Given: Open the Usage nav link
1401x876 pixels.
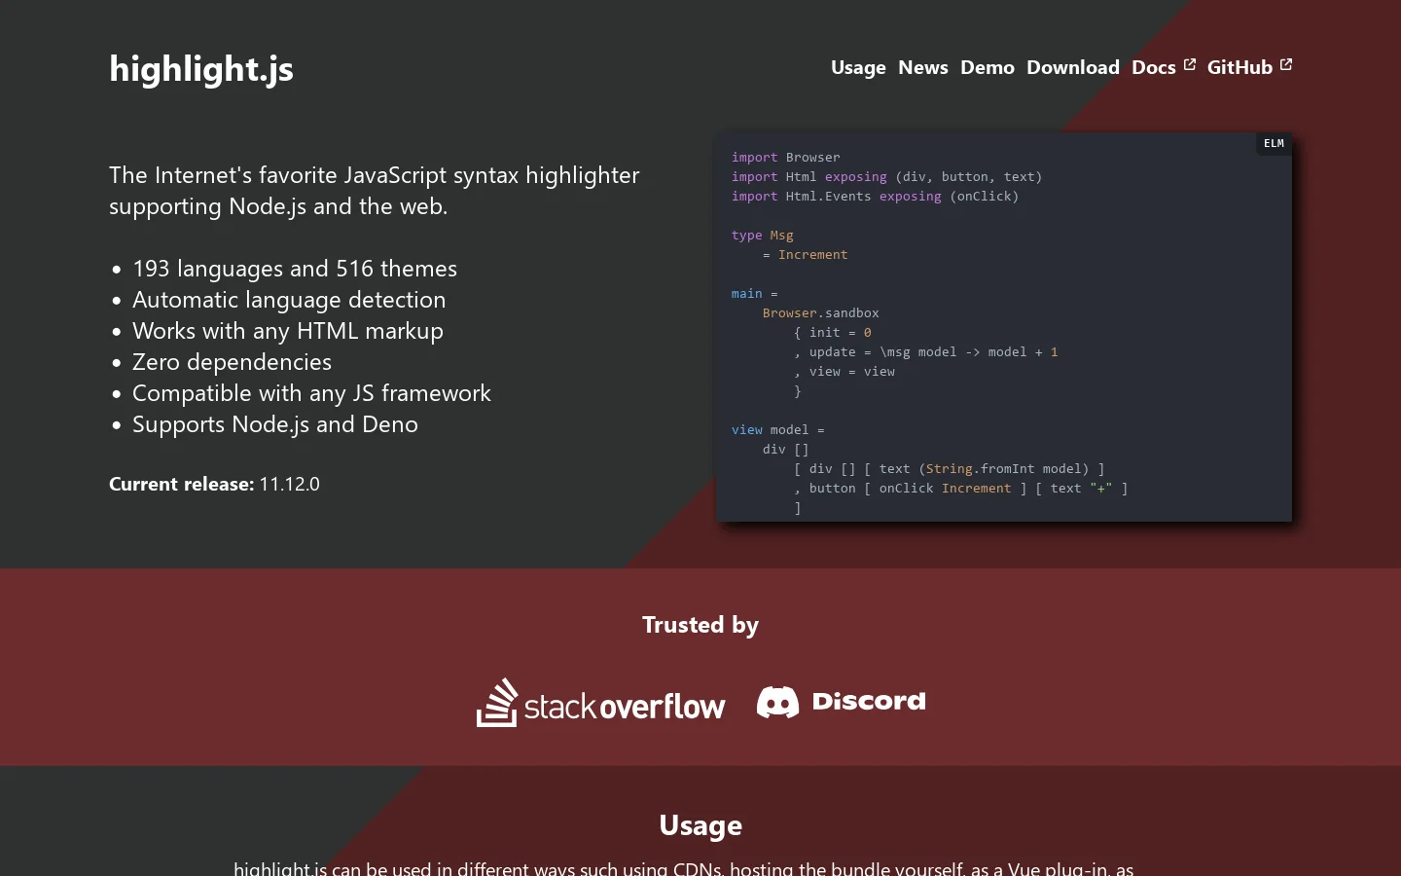Looking at the screenshot, I should tap(858, 67).
